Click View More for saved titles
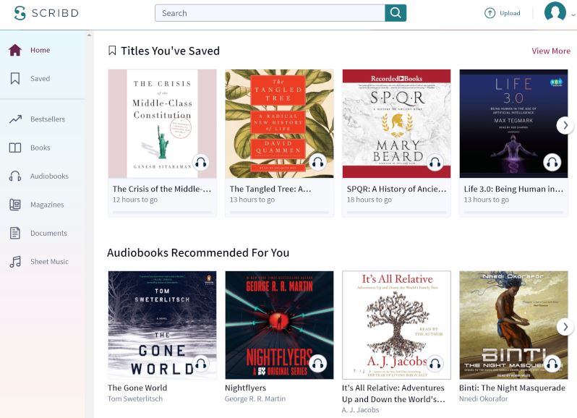The width and height of the screenshot is (577, 418). (551, 51)
